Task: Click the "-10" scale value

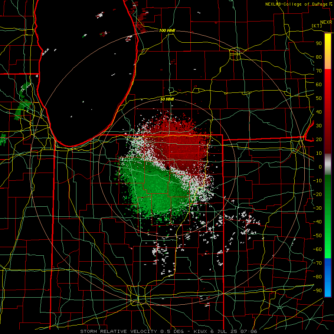Action: coord(317,181)
